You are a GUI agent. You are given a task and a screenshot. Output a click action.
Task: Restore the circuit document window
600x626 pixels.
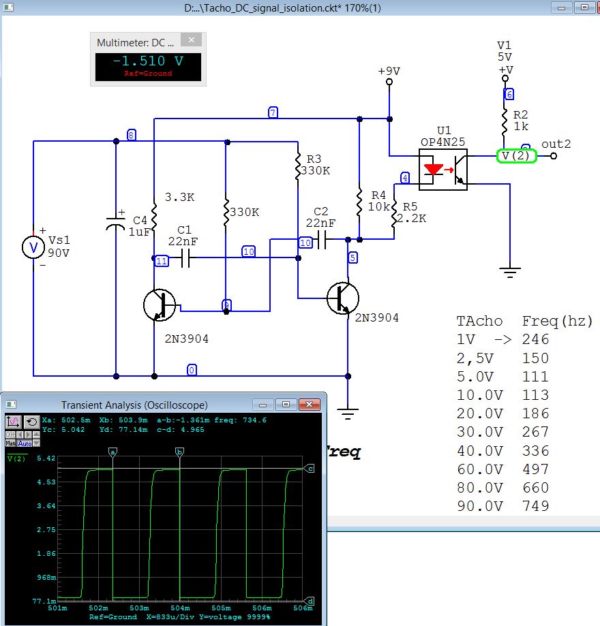[x=584, y=7]
